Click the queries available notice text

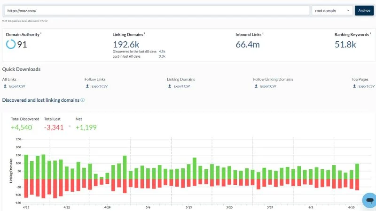25,21
